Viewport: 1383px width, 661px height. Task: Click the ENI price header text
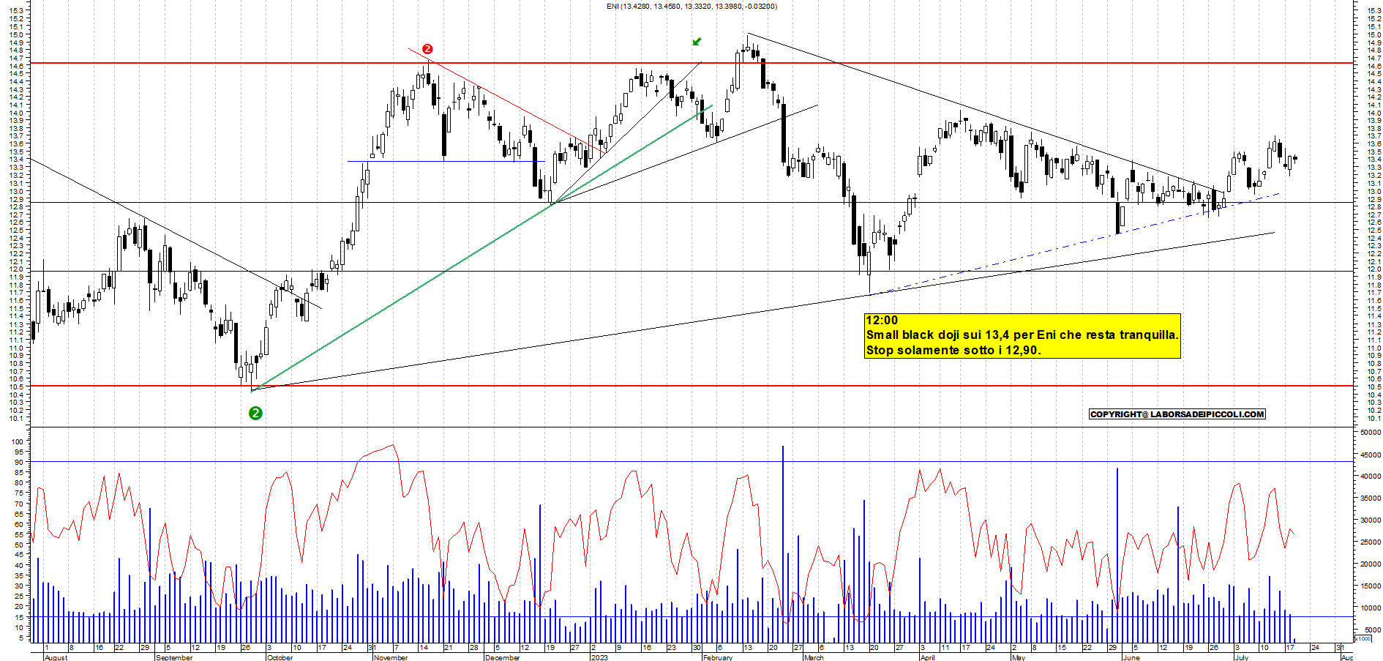click(691, 7)
